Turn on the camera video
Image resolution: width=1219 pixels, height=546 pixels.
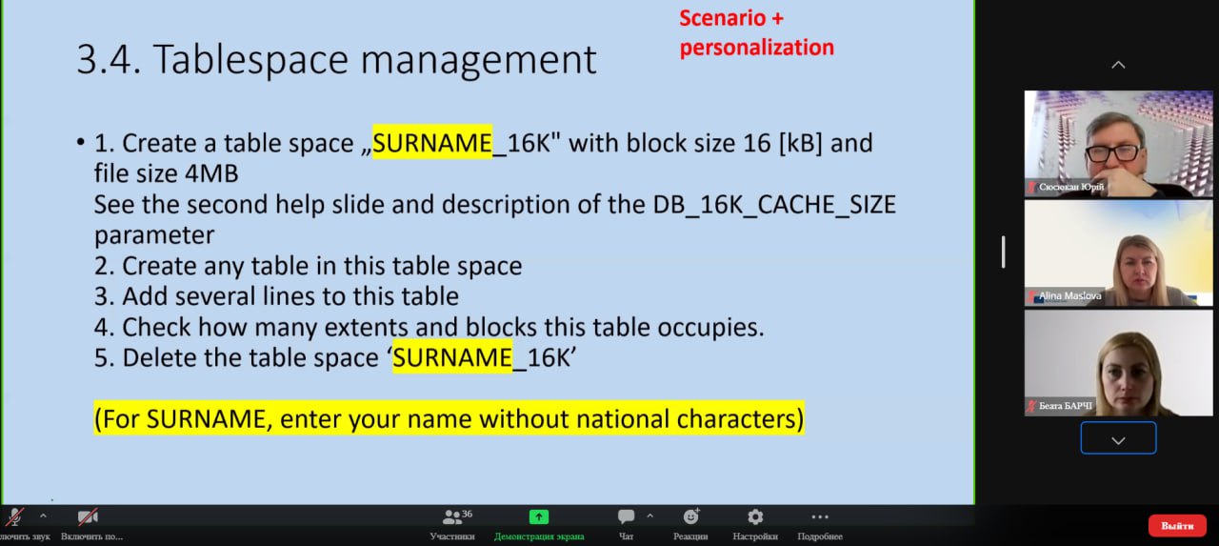pos(88,517)
